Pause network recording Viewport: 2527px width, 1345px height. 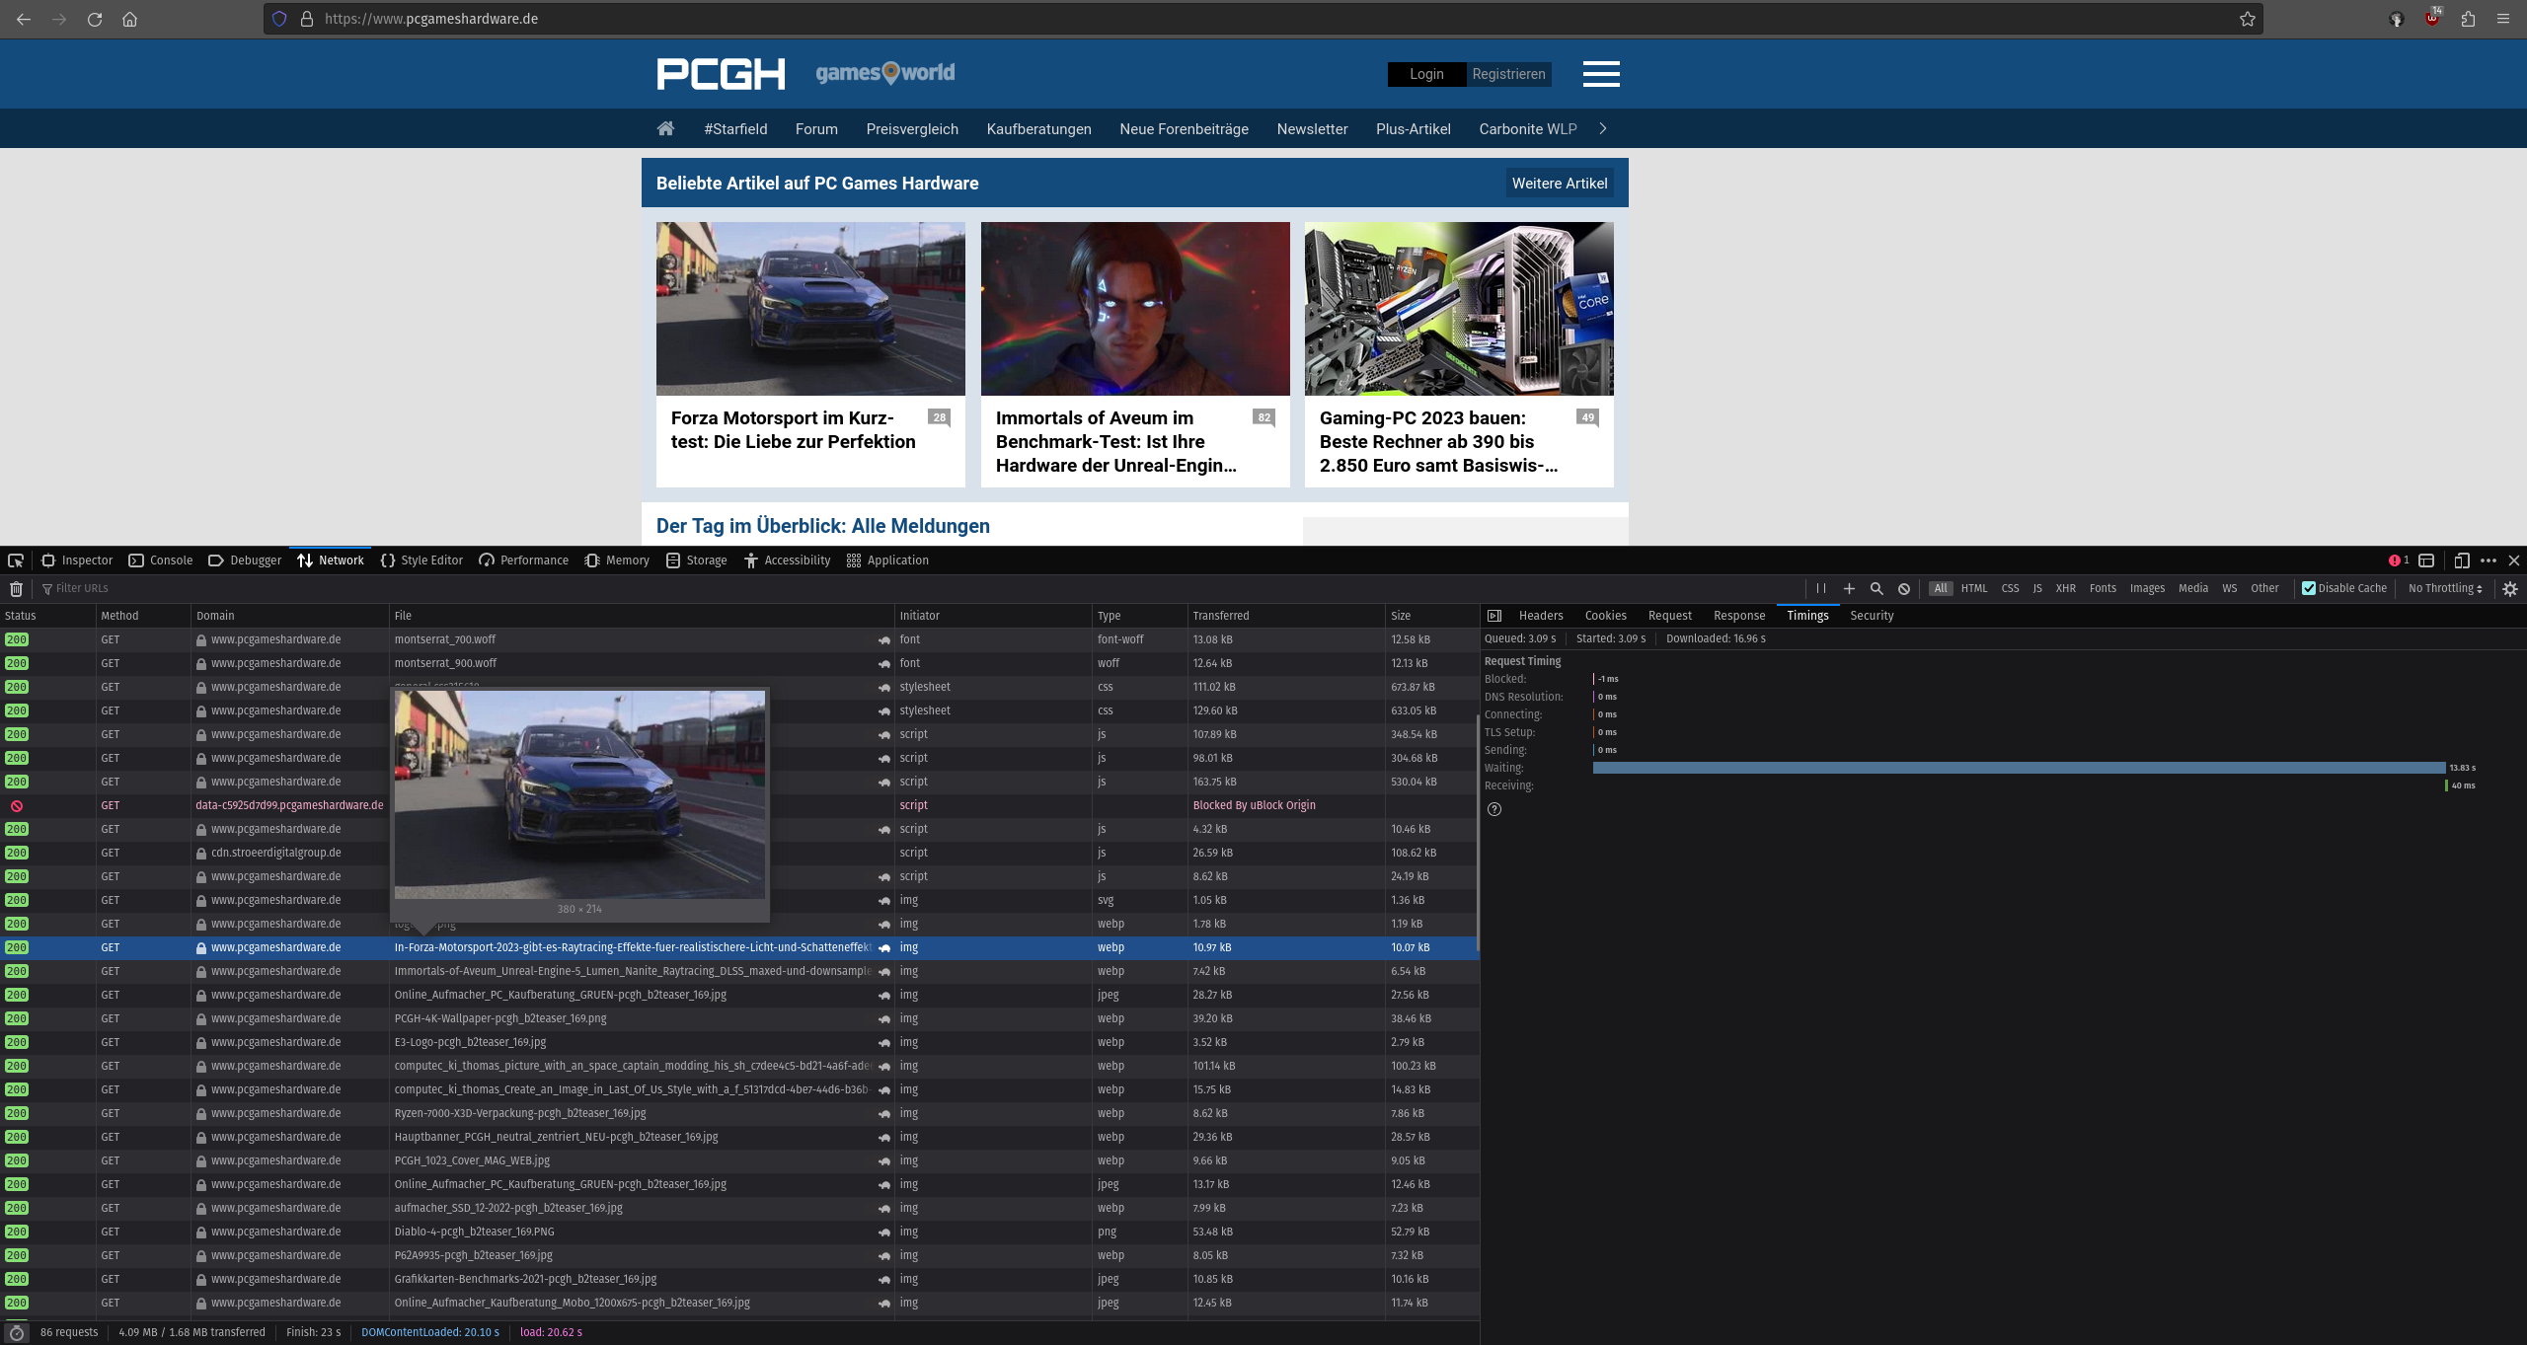[1821, 588]
